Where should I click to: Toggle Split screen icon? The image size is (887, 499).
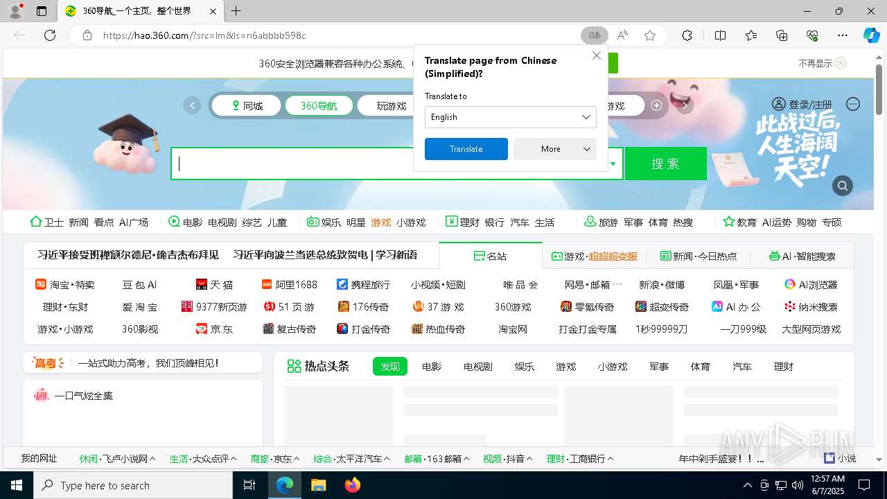coord(720,35)
